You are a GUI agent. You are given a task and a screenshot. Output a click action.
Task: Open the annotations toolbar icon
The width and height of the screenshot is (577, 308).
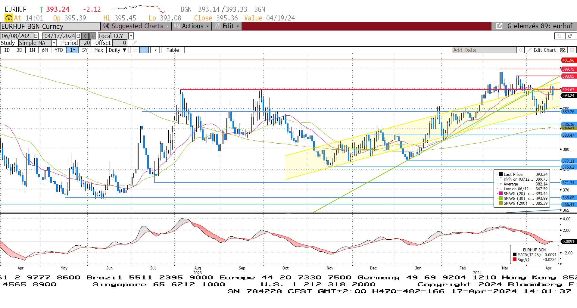pos(563,50)
